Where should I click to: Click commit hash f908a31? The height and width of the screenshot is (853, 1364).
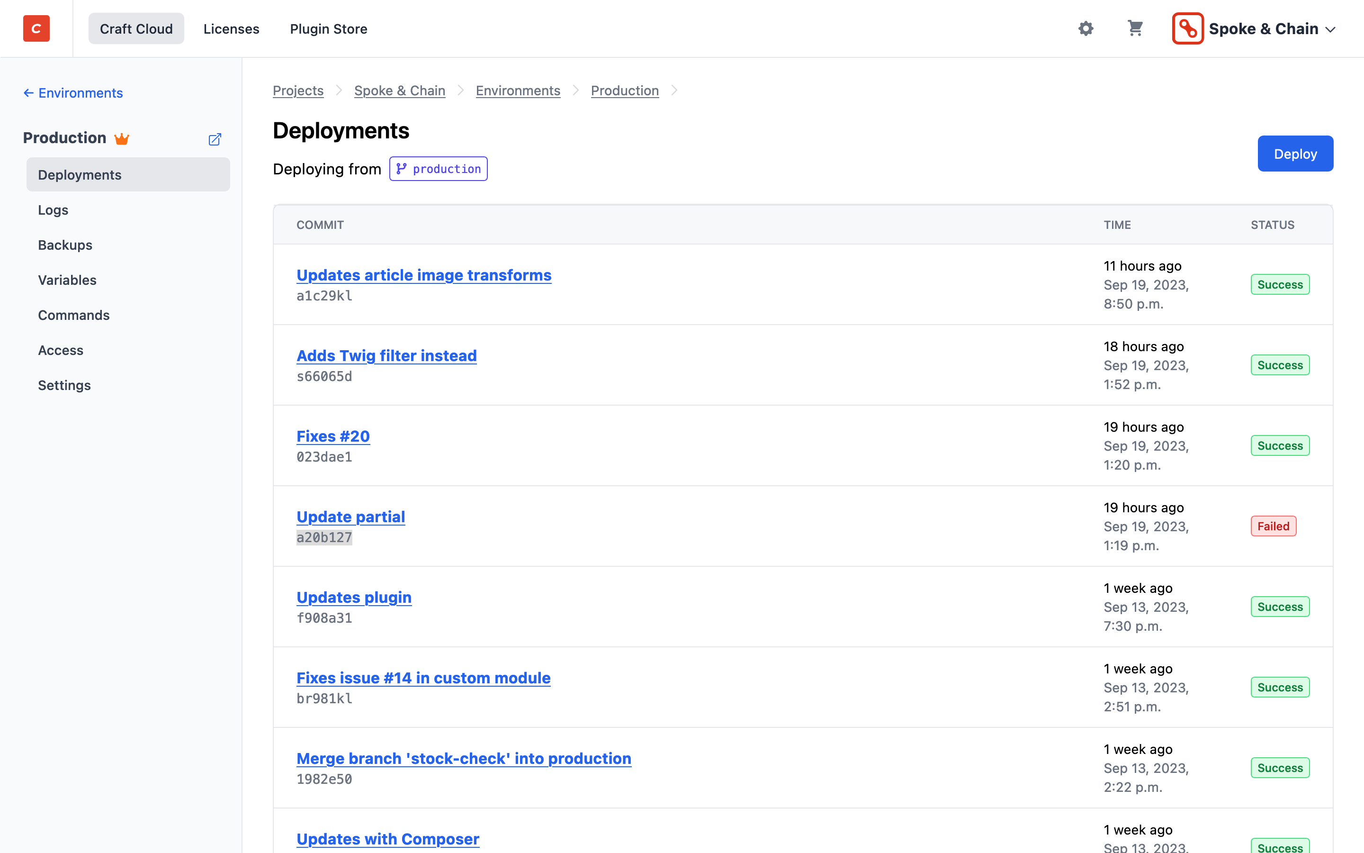coord(324,618)
